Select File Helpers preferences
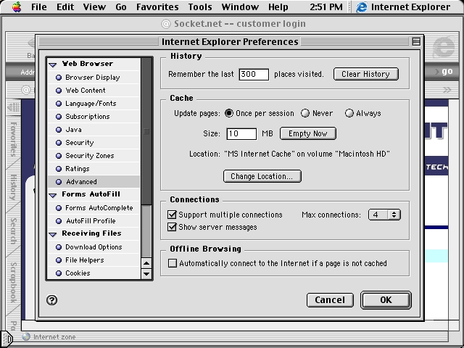This screenshot has height=348, width=464. (x=94, y=260)
